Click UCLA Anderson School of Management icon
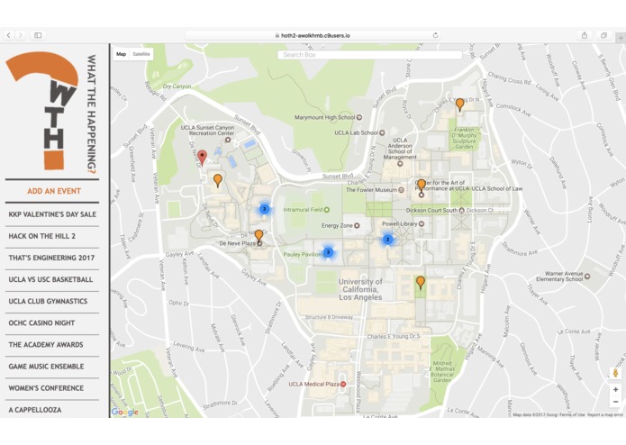Image resolution: width=626 pixels, height=445 pixels. 400,164
